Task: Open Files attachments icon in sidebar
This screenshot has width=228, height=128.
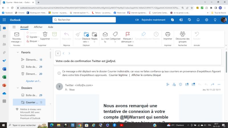Action: [x=4, y=52]
